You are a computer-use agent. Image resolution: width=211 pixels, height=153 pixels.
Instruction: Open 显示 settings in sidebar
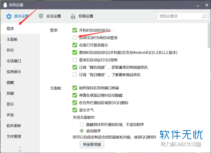[20, 104]
